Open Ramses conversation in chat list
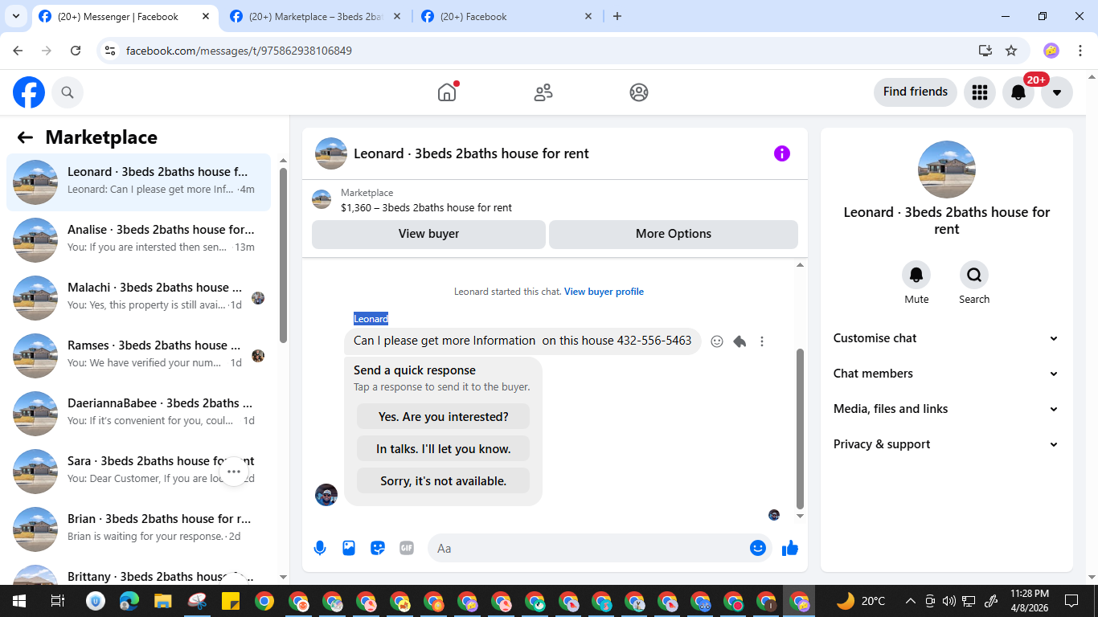 pyautogui.click(x=138, y=356)
